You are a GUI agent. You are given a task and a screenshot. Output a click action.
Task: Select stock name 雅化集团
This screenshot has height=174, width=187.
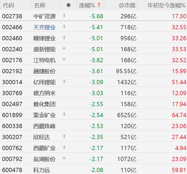coord(44,104)
